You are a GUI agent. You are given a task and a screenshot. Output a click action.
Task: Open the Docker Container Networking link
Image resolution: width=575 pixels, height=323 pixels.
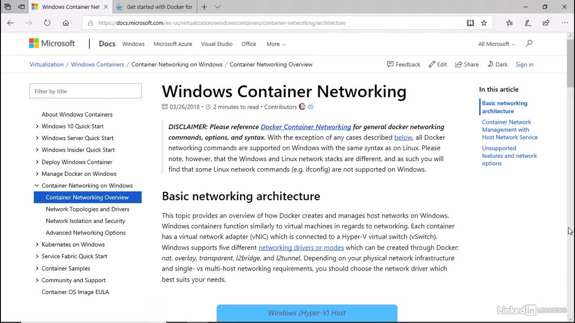(306, 127)
